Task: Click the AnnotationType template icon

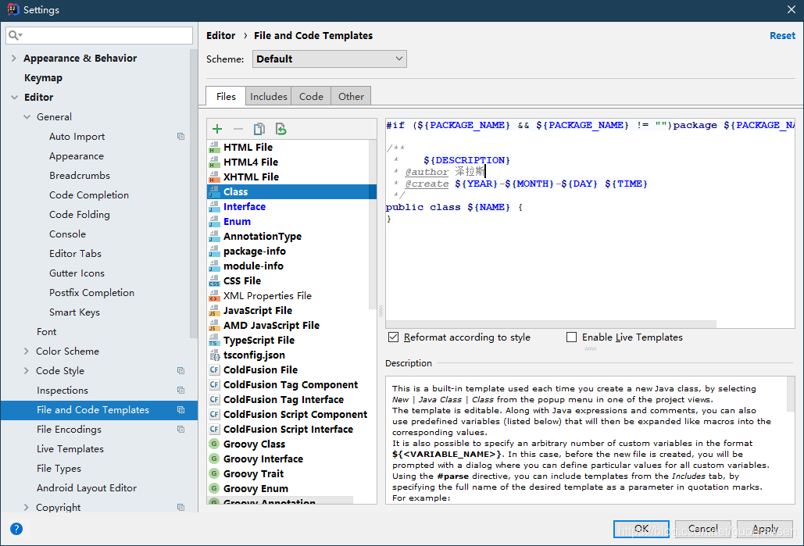Action: pyautogui.click(x=214, y=237)
